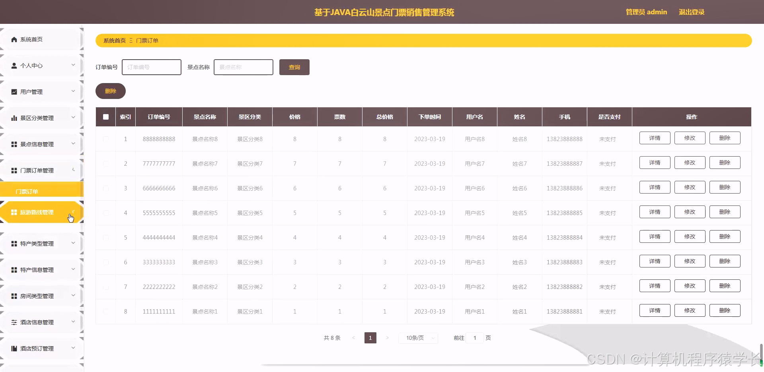Expand the 景区分类管理 menu chevron
The image size is (764, 372).
[x=73, y=117]
